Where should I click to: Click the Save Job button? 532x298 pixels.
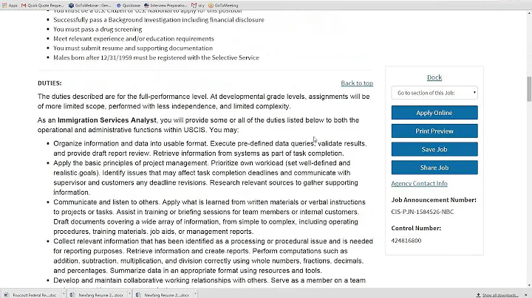[x=434, y=149]
